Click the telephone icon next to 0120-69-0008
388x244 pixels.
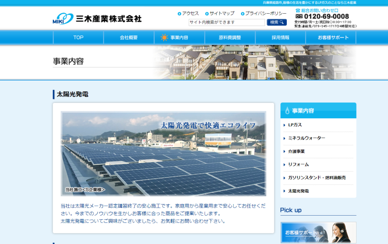click(299, 16)
